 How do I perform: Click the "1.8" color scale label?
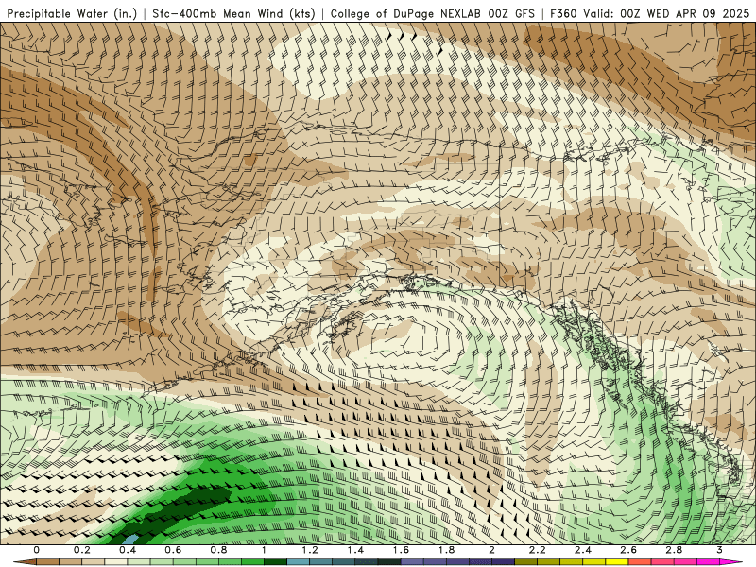446,550
